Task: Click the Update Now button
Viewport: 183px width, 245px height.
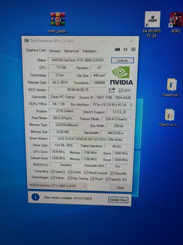Action: coord(118,200)
